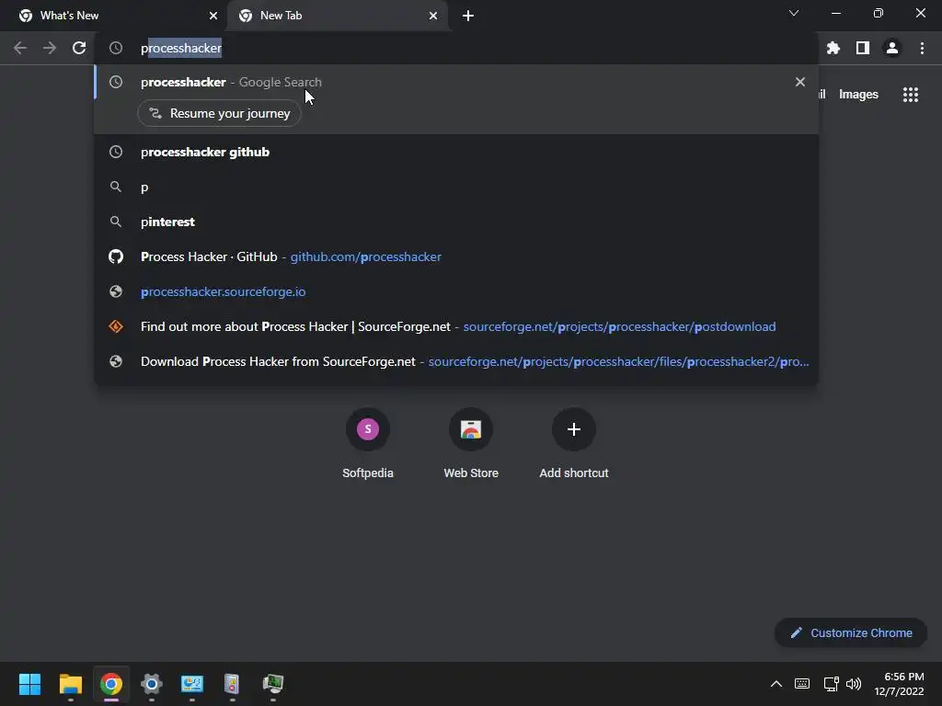Image resolution: width=942 pixels, height=706 pixels.
Task: Open the Extensions puzzle icon
Action: coord(833,48)
